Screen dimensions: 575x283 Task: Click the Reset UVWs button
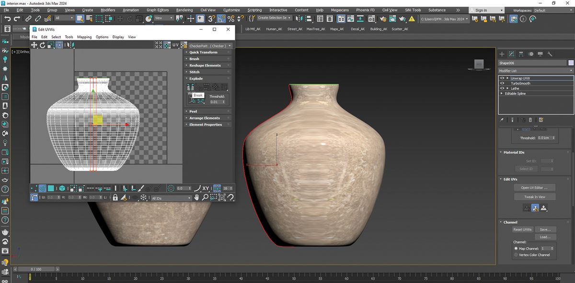pos(522,229)
